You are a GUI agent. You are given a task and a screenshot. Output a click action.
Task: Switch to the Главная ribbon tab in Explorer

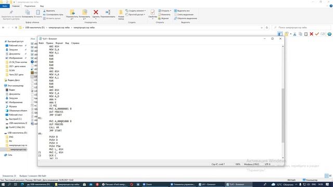16,6
